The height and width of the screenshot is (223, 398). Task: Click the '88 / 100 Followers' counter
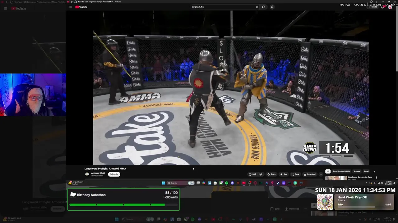(x=170, y=195)
